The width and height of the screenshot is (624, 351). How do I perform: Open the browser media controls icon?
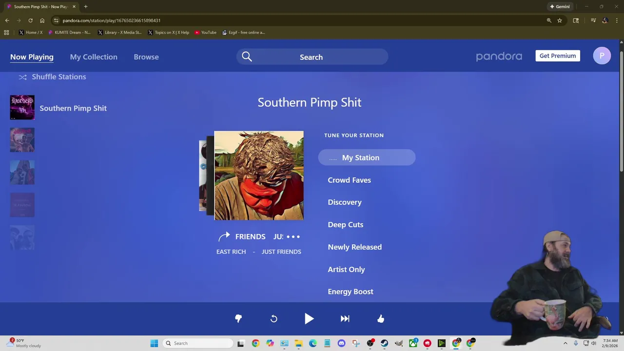[x=593, y=20]
